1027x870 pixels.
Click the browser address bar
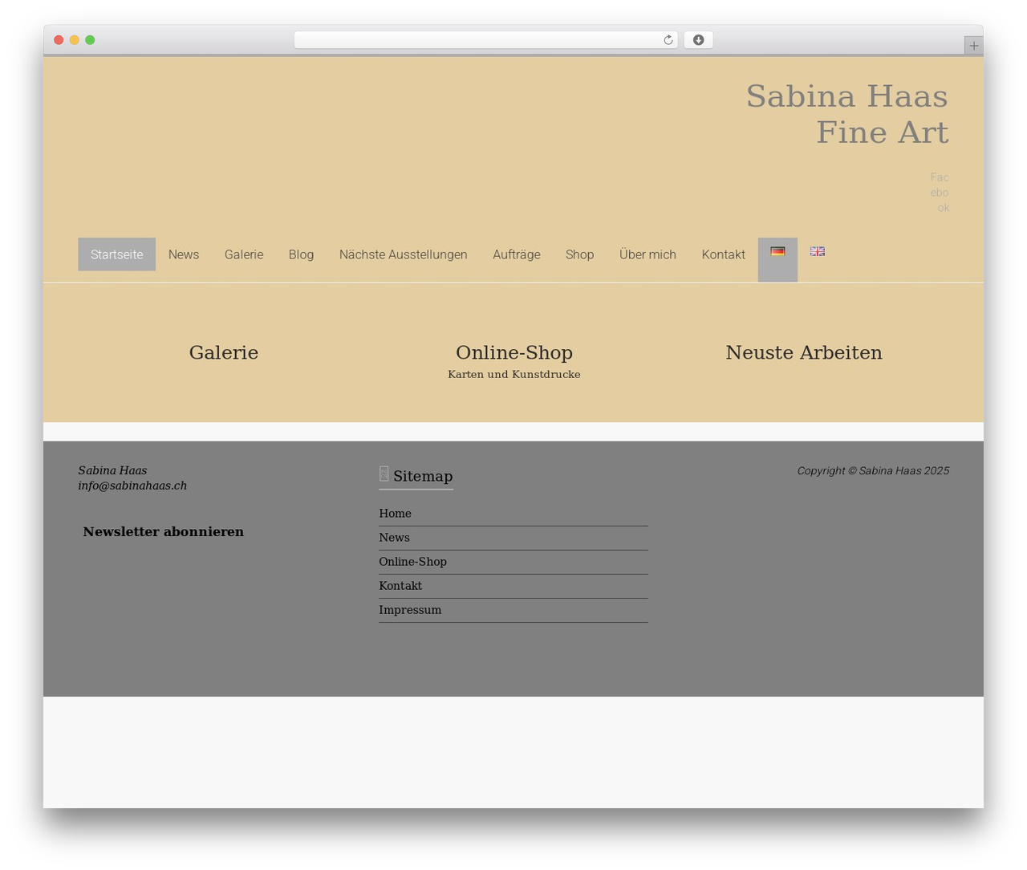coord(486,40)
